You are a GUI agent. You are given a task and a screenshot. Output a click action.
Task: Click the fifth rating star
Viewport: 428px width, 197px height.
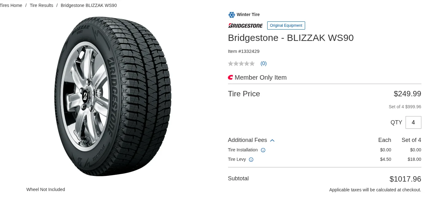pos(252,64)
